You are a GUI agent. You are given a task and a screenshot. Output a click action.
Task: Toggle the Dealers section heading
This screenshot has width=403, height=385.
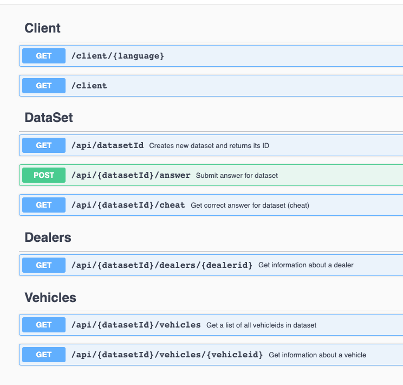click(48, 237)
